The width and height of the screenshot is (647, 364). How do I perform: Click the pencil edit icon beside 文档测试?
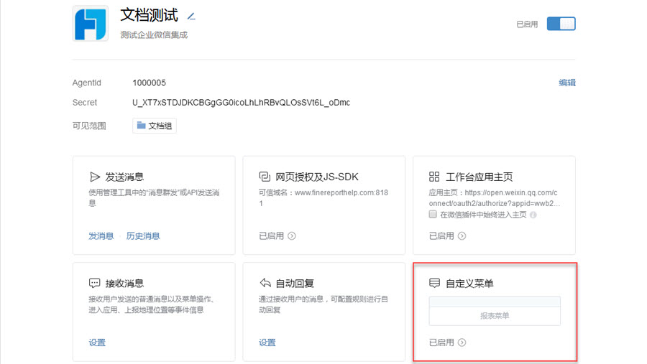(191, 17)
